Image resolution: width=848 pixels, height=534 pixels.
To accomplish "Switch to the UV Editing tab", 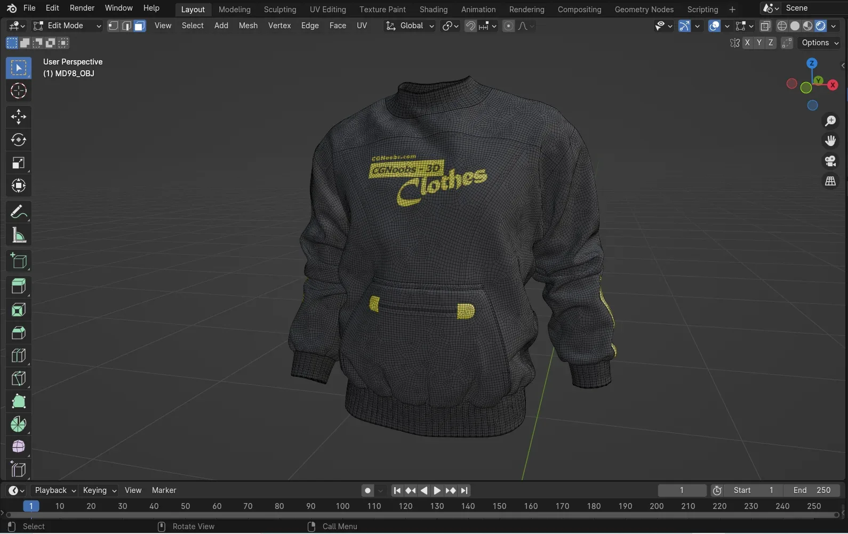I will (x=327, y=9).
